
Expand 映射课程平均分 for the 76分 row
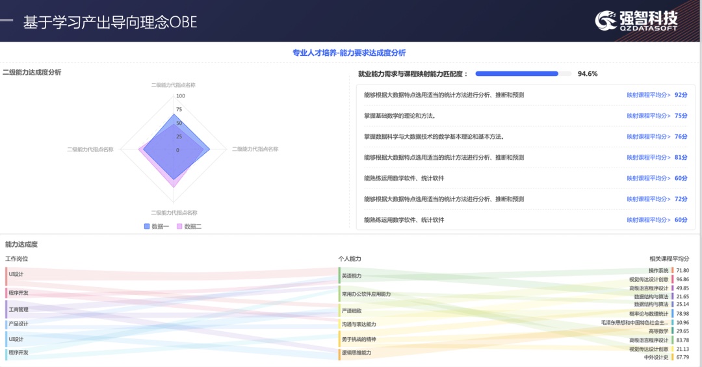point(649,136)
